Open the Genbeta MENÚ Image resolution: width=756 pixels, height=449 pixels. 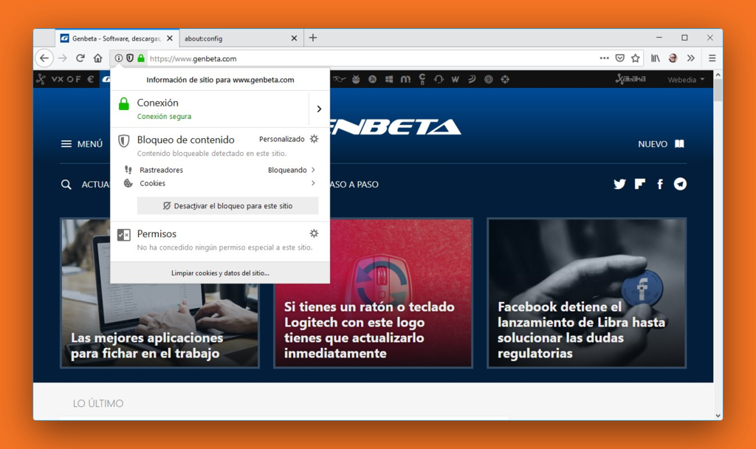click(81, 143)
